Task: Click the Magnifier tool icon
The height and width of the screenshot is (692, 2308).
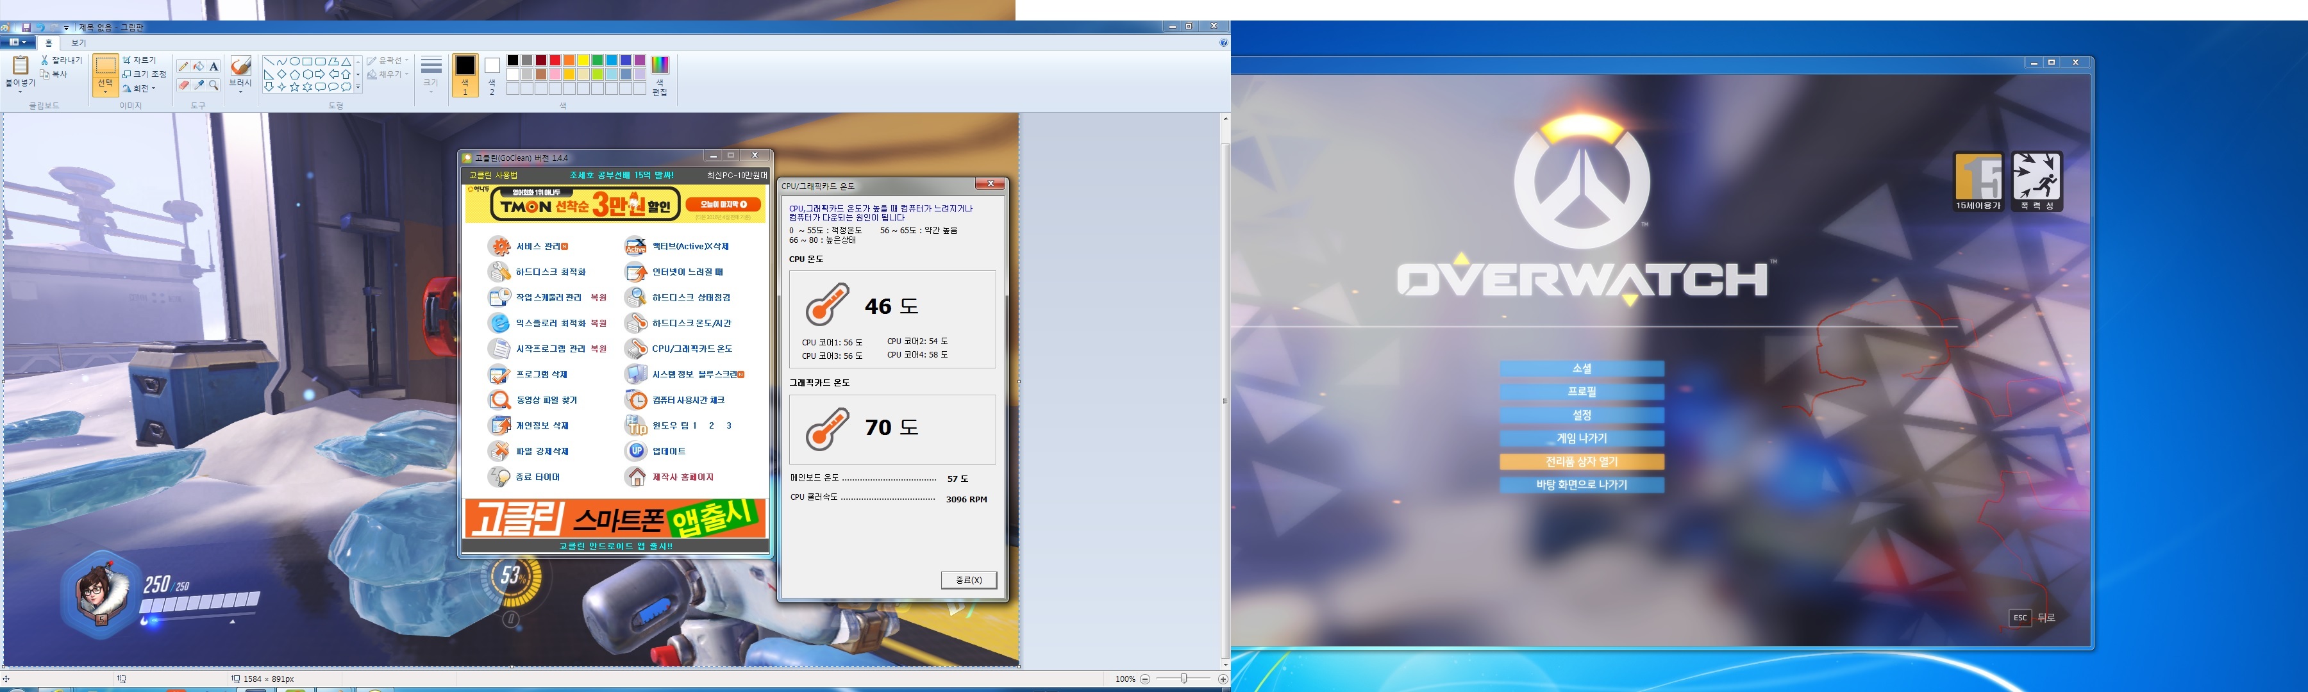Action: [214, 85]
